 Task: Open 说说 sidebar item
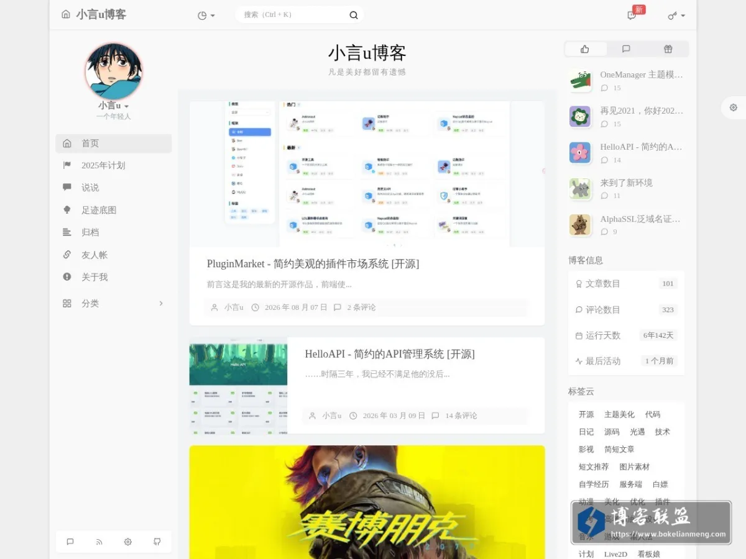pos(114,188)
